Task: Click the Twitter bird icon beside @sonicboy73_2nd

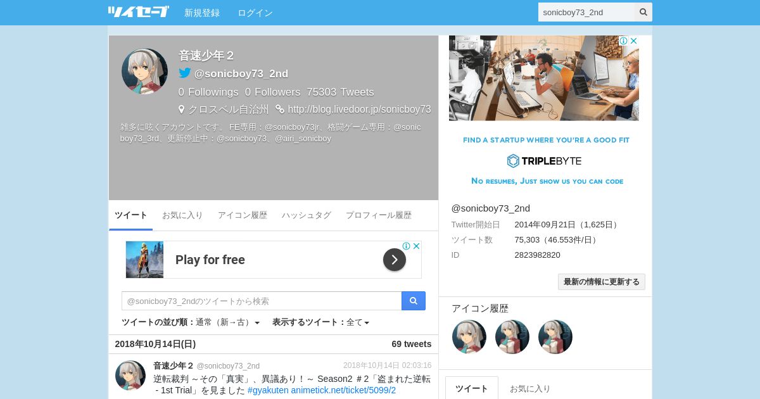Action: click(184, 73)
